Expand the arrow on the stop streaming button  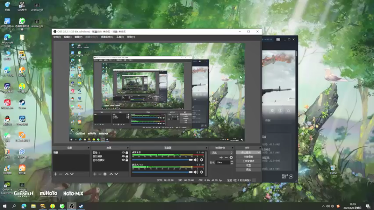tap(259, 153)
